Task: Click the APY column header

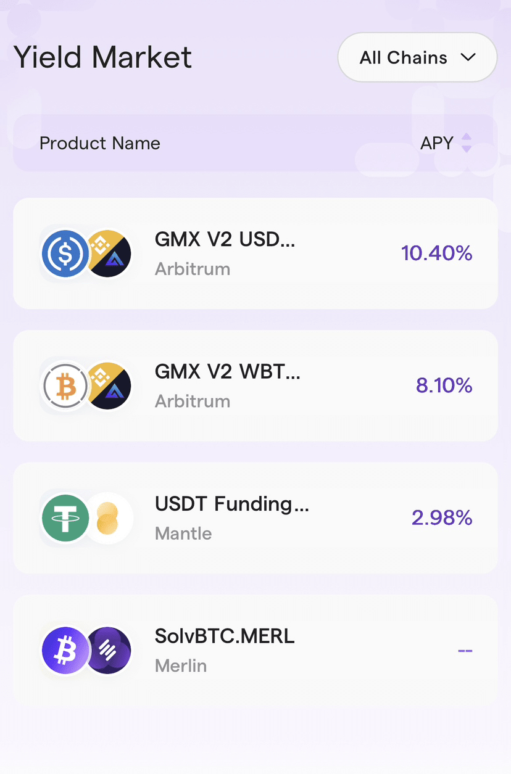Action: pos(437,143)
